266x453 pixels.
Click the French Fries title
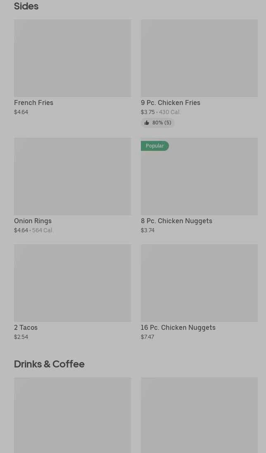click(x=33, y=103)
